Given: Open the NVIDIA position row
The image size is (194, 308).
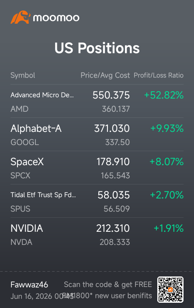Looking at the screenshot, I should pyautogui.click(x=97, y=234).
